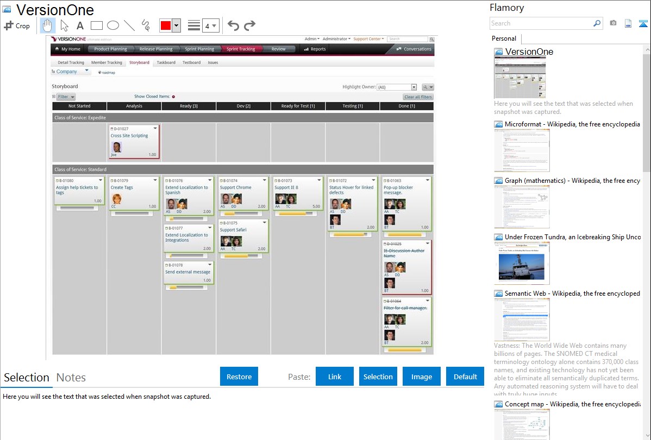Click the camera capture icon

(x=613, y=23)
